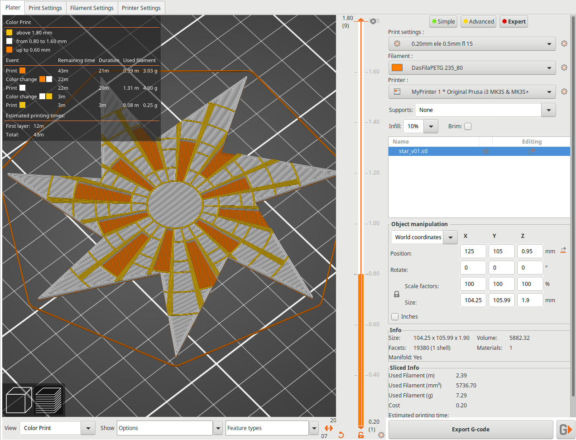Click the drop-to-bed icon beside Position
The height and width of the screenshot is (440, 576).
point(563,251)
